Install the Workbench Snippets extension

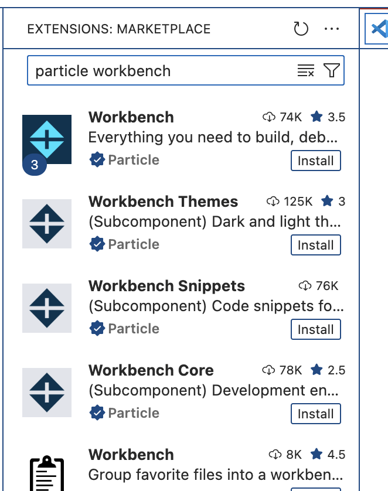[x=315, y=330]
